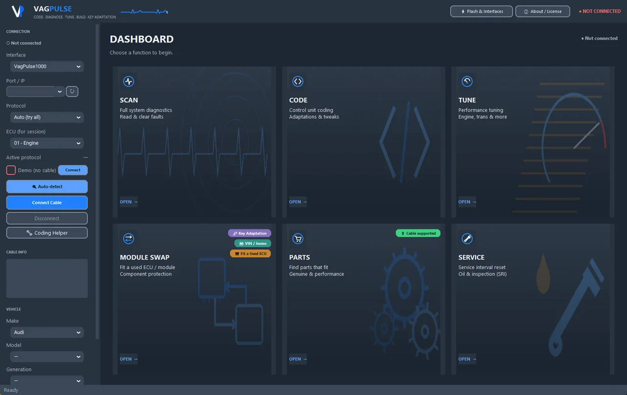Click the Connect Cable button
Screen dimensions: 627x395
tap(47, 202)
